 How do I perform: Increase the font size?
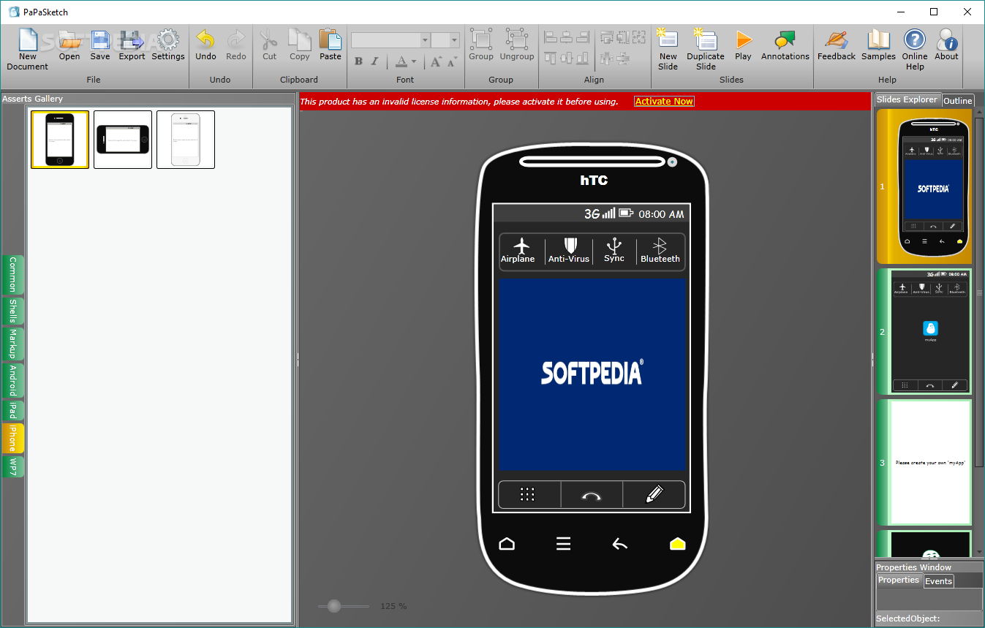click(436, 61)
